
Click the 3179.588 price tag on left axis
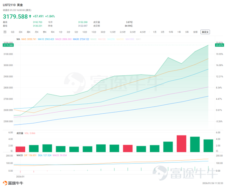(8, 45)
